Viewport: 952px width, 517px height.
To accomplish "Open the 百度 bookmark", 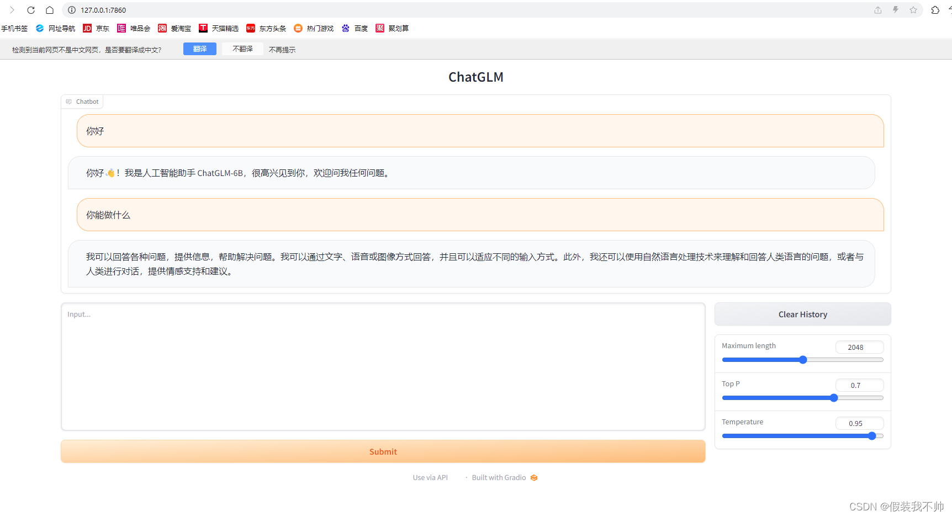I will click(x=355, y=28).
